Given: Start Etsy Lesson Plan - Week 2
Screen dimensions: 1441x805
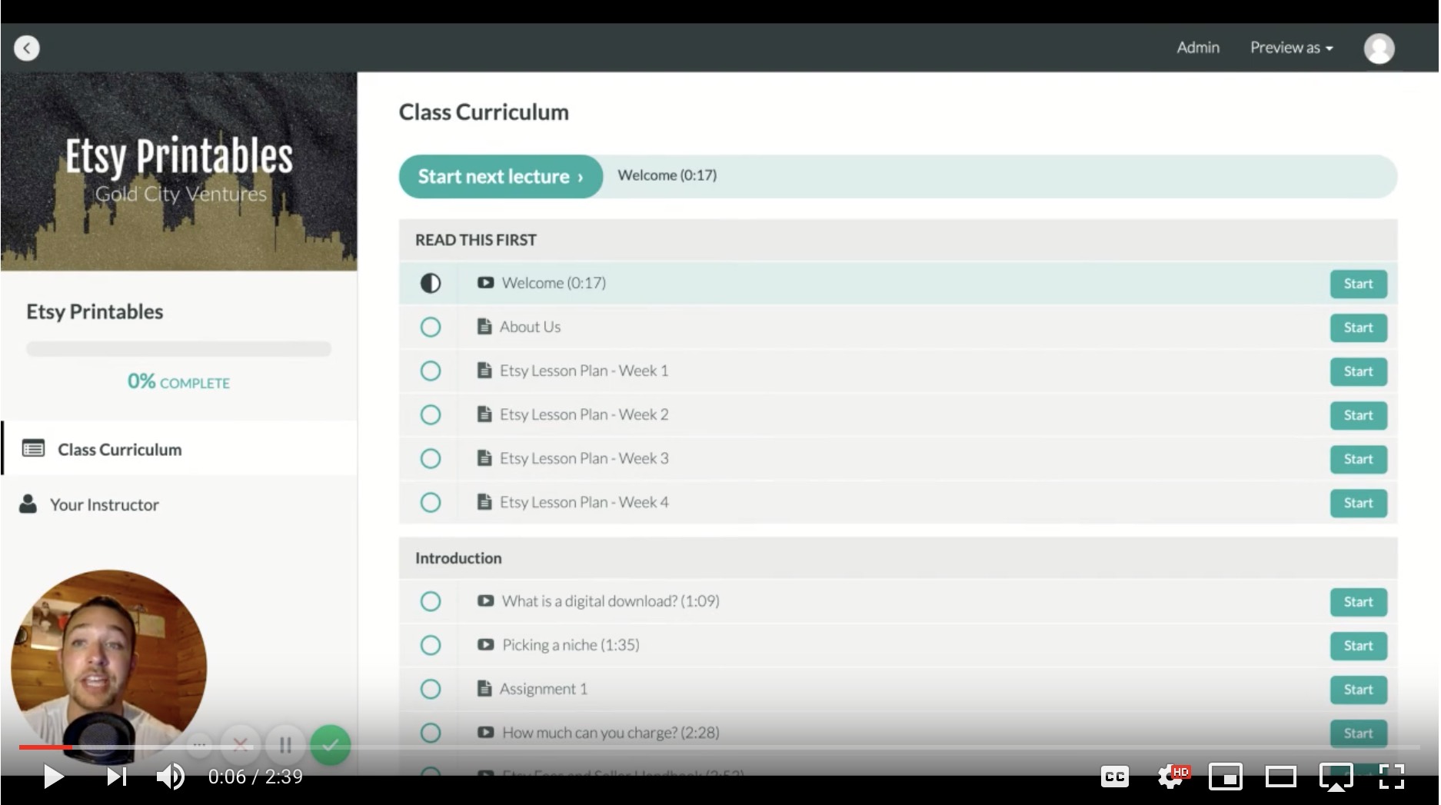Looking at the screenshot, I should 1359,415.
